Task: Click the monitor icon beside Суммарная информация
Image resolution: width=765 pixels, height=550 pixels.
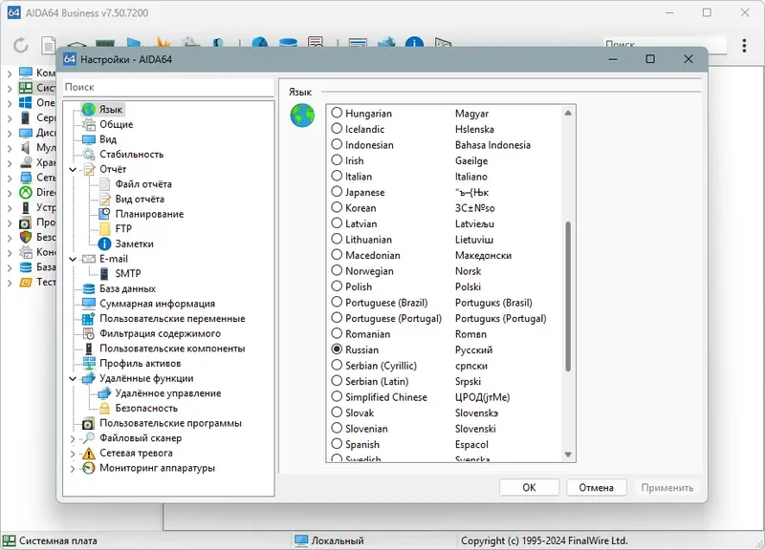Action: [88, 304]
